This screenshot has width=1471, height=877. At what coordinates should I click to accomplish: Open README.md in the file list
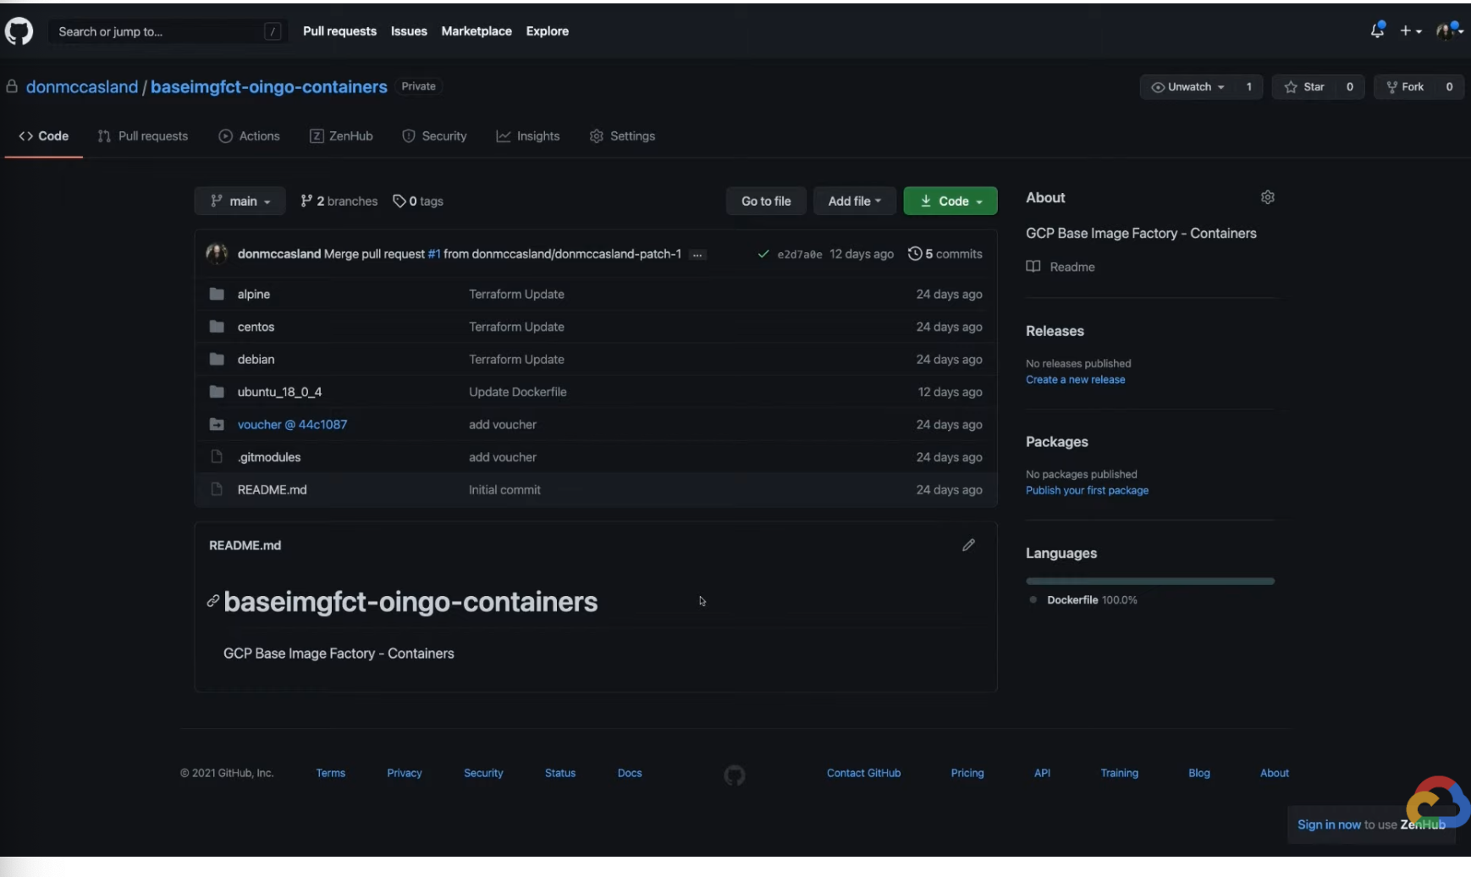pyautogui.click(x=273, y=489)
